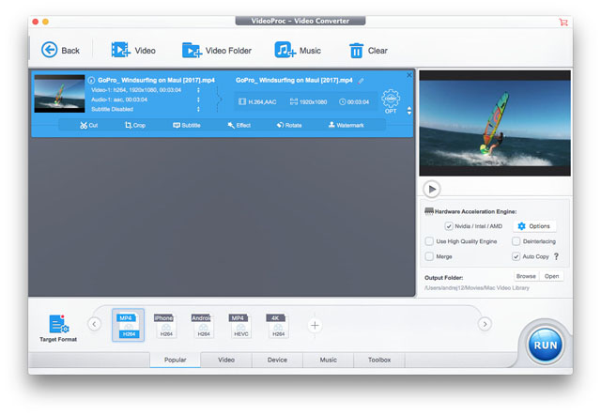
Task: Expand the Audio-1 track selector
Action: pos(198,100)
